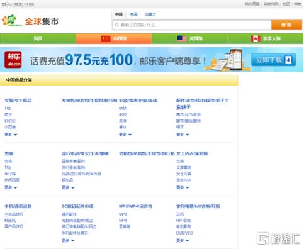Click 裙子 under 女装
304x249 pixels.
point(8,114)
